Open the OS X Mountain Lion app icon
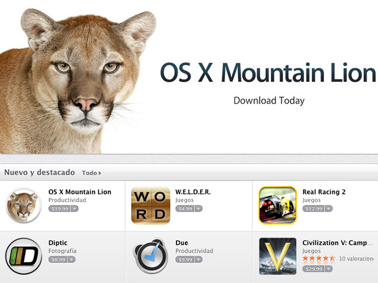This screenshot has height=283, width=378. point(23,205)
